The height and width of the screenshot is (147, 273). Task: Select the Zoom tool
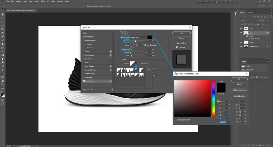click(3, 85)
